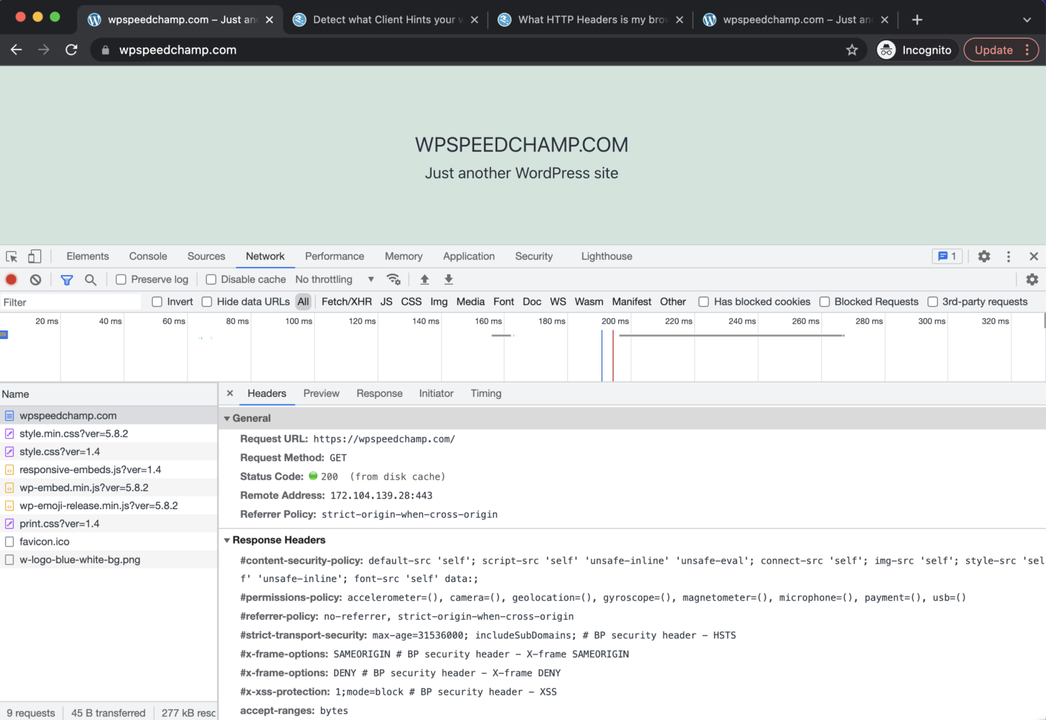Stop recording the network log
The image size is (1046, 720).
(11, 279)
